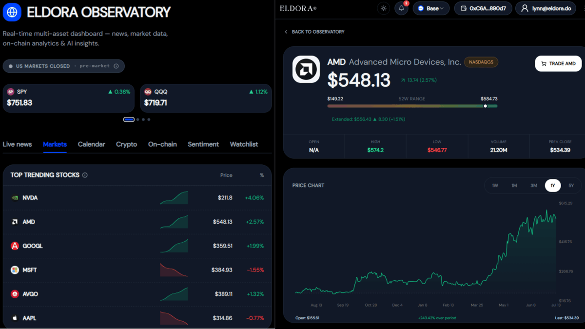585x329 pixels.
Task: Click the AAPL logo icon
Action: point(15,318)
